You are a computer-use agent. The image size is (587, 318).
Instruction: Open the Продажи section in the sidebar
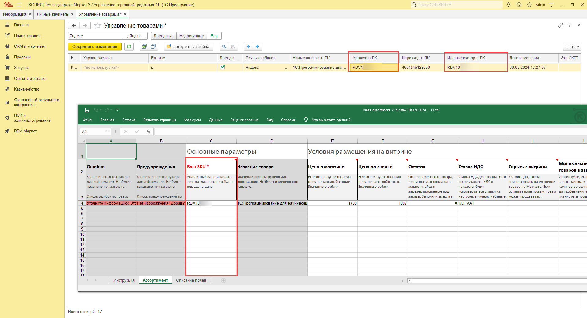tap(22, 57)
